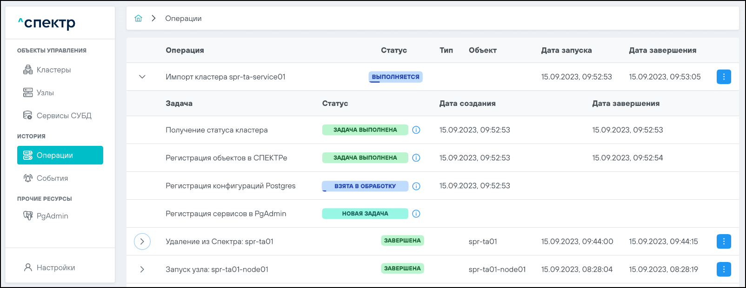
Task: Open three-dot menu for Удаление из Спектра row
Action: point(723,242)
